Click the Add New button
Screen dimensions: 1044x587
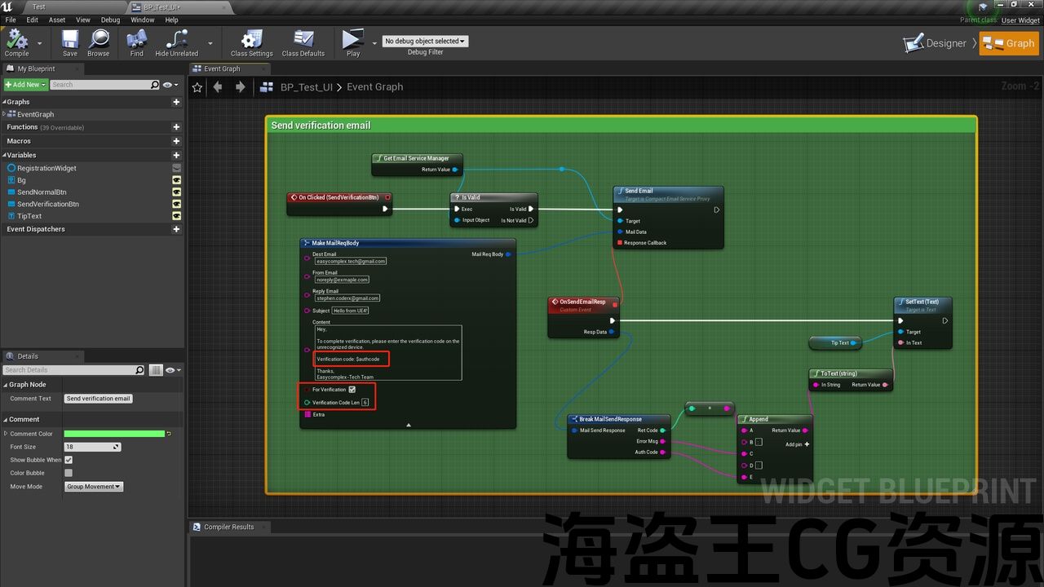click(24, 85)
